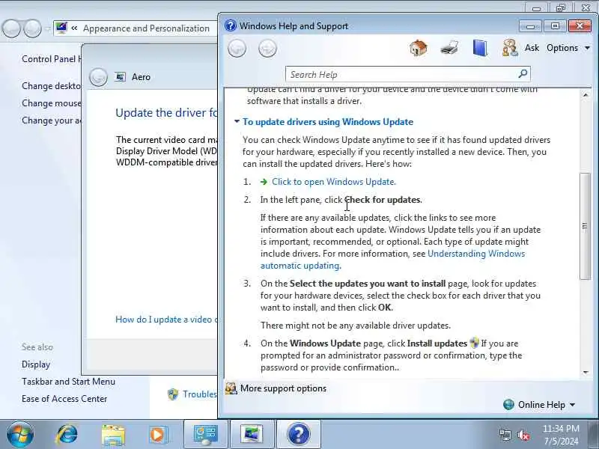Go to the Help and Support home page
This screenshot has width=599, height=449.
pos(419,49)
